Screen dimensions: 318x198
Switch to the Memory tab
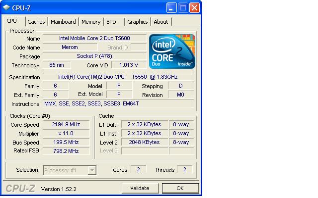pos(91,22)
